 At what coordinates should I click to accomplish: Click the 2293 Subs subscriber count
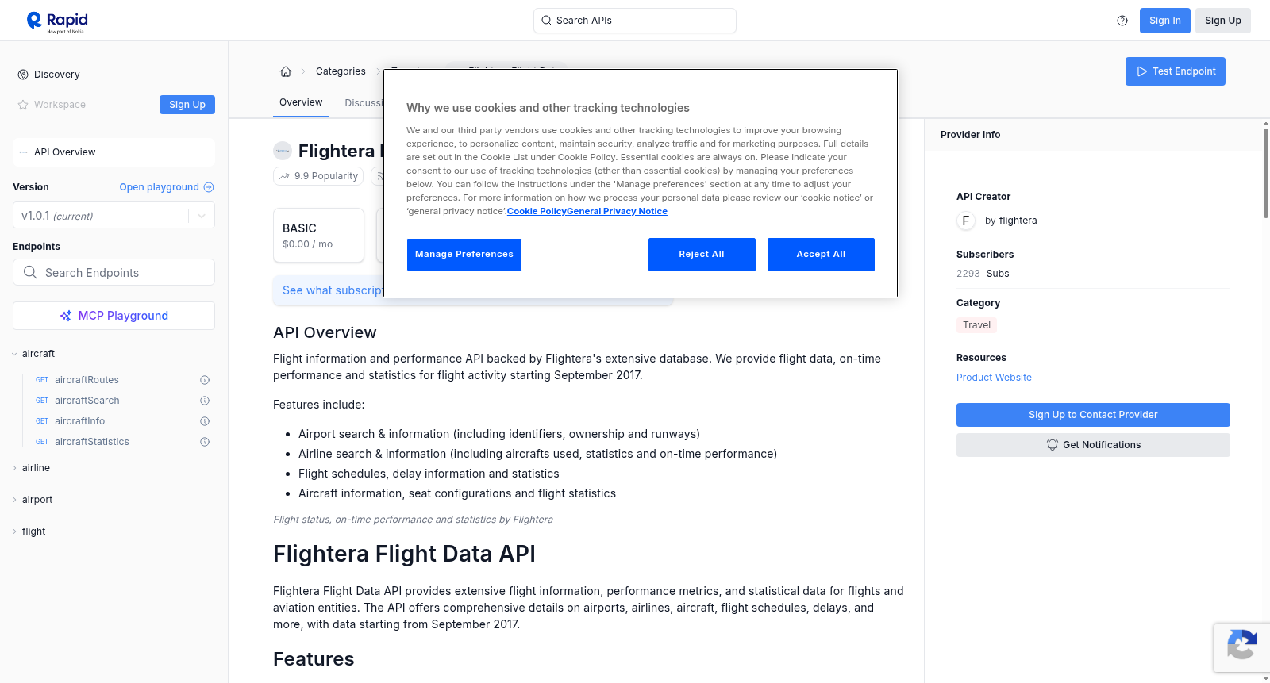(x=983, y=274)
